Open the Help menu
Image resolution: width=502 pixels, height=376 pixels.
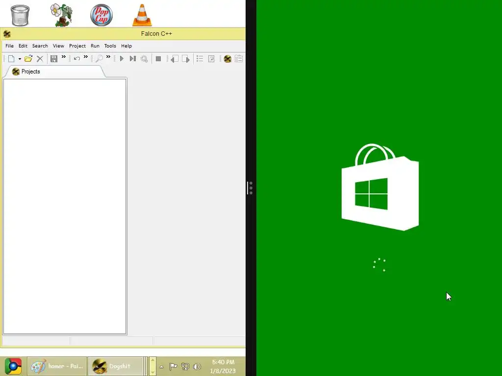click(126, 46)
